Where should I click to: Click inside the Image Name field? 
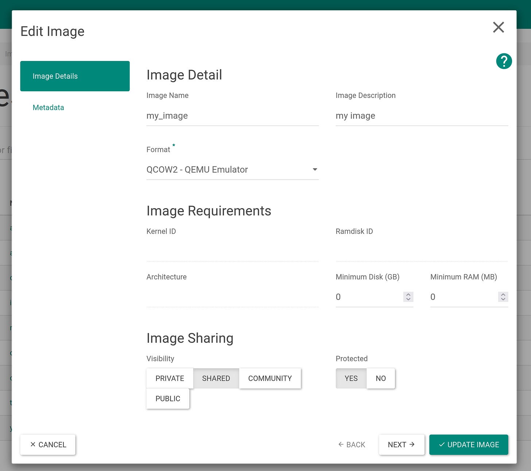pos(232,116)
